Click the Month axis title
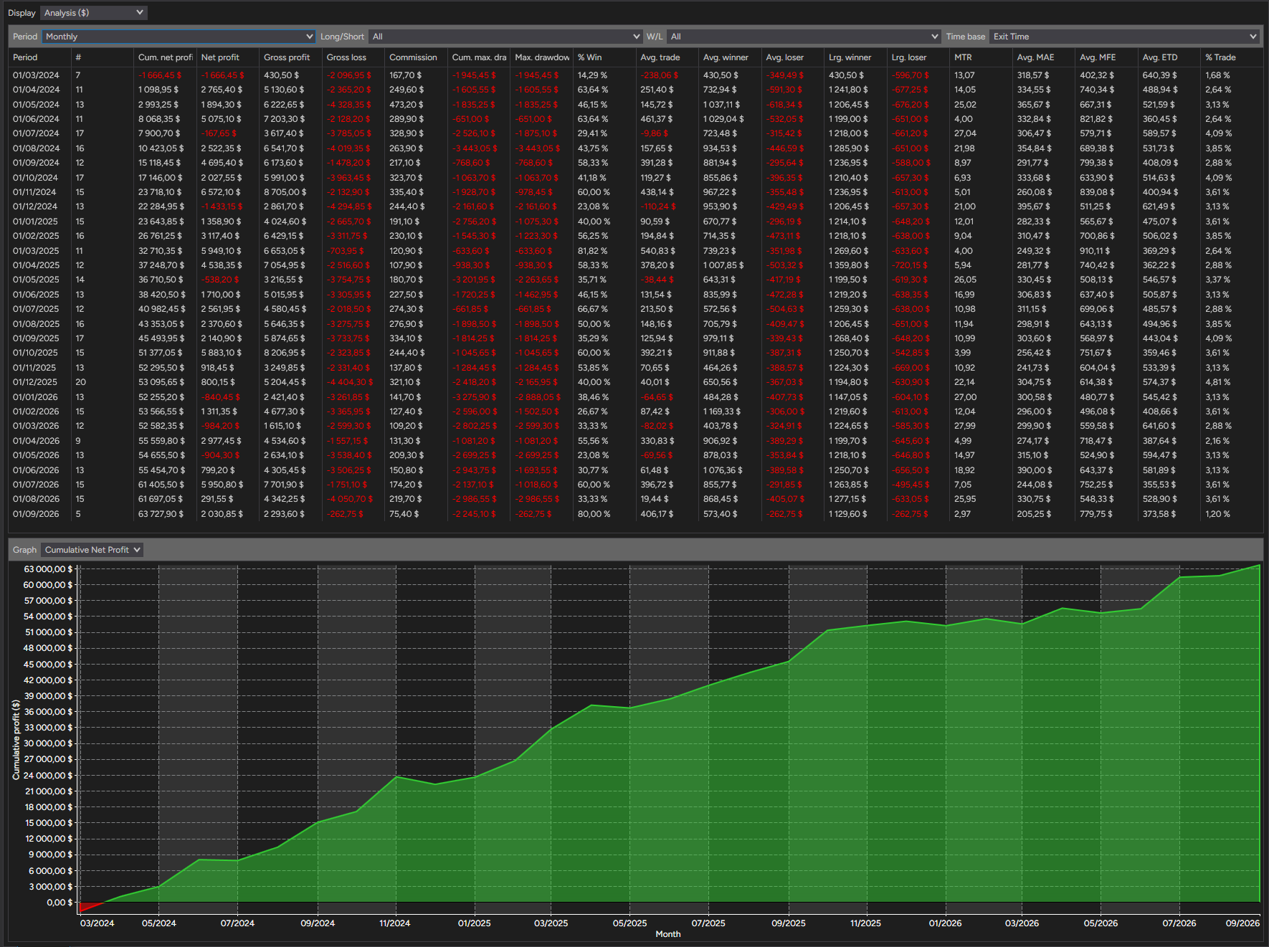Image resolution: width=1269 pixels, height=947 pixels. coord(668,934)
